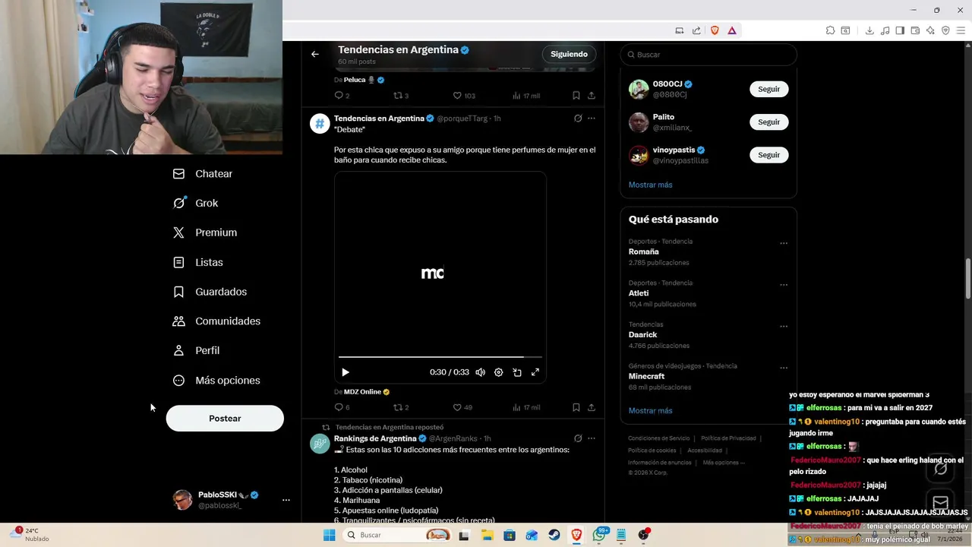Enter fullscreen on the video player
The width and height of the screenshot is (972, 547).
pos(535,372)
